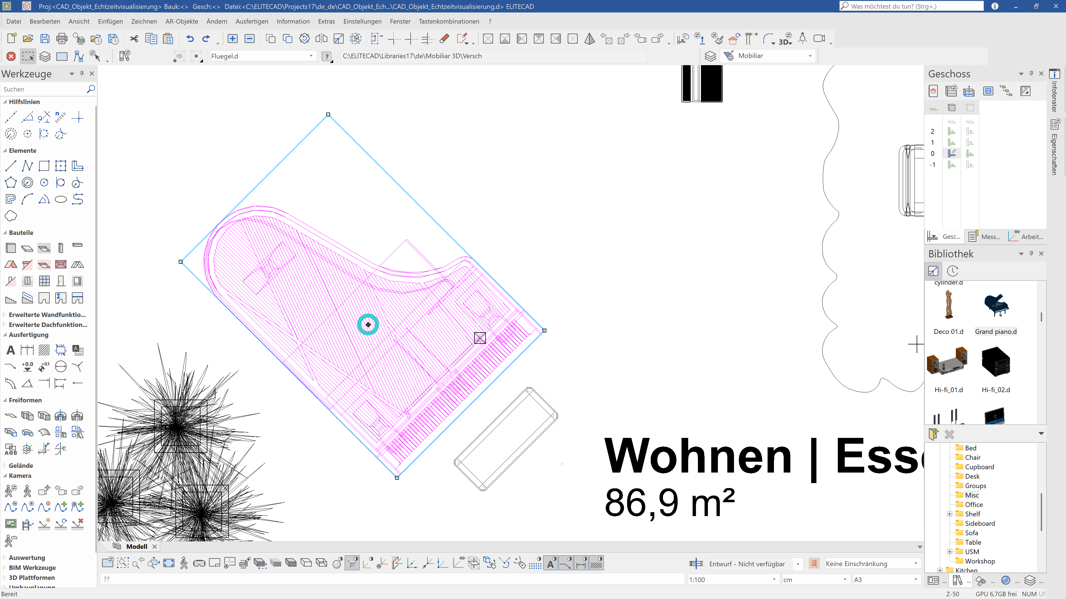The width and height of the screenshot is (1066, 599).
Task: Select the hatching tool in Ausfertigung
Action: coord(44,350)
